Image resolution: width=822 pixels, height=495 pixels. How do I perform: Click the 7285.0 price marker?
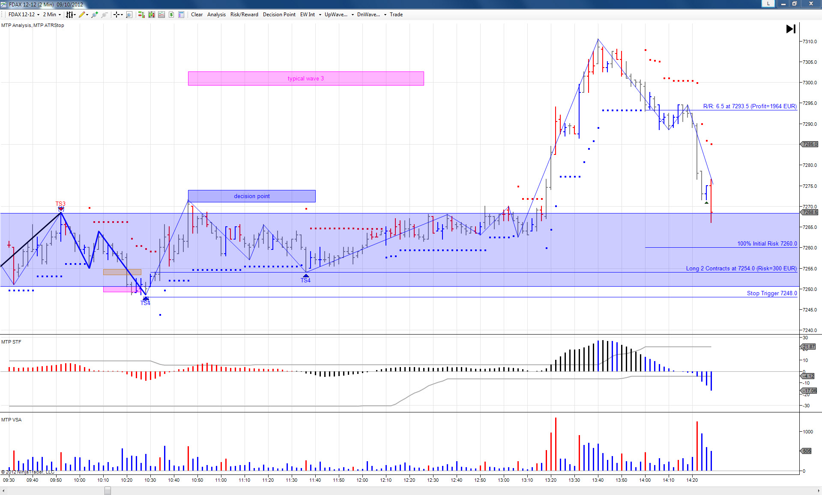click(x=810, y=144)
